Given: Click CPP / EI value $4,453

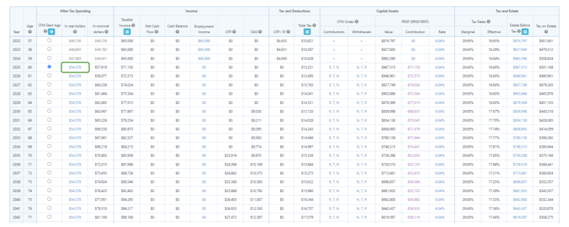Looking at the screenshot, I should [x=282, y=41].
